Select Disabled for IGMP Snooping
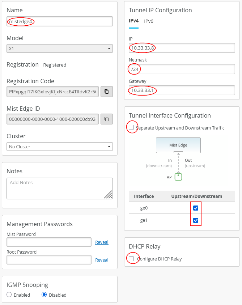This screenshot has width=242, height=305. [x=44, y=295]
